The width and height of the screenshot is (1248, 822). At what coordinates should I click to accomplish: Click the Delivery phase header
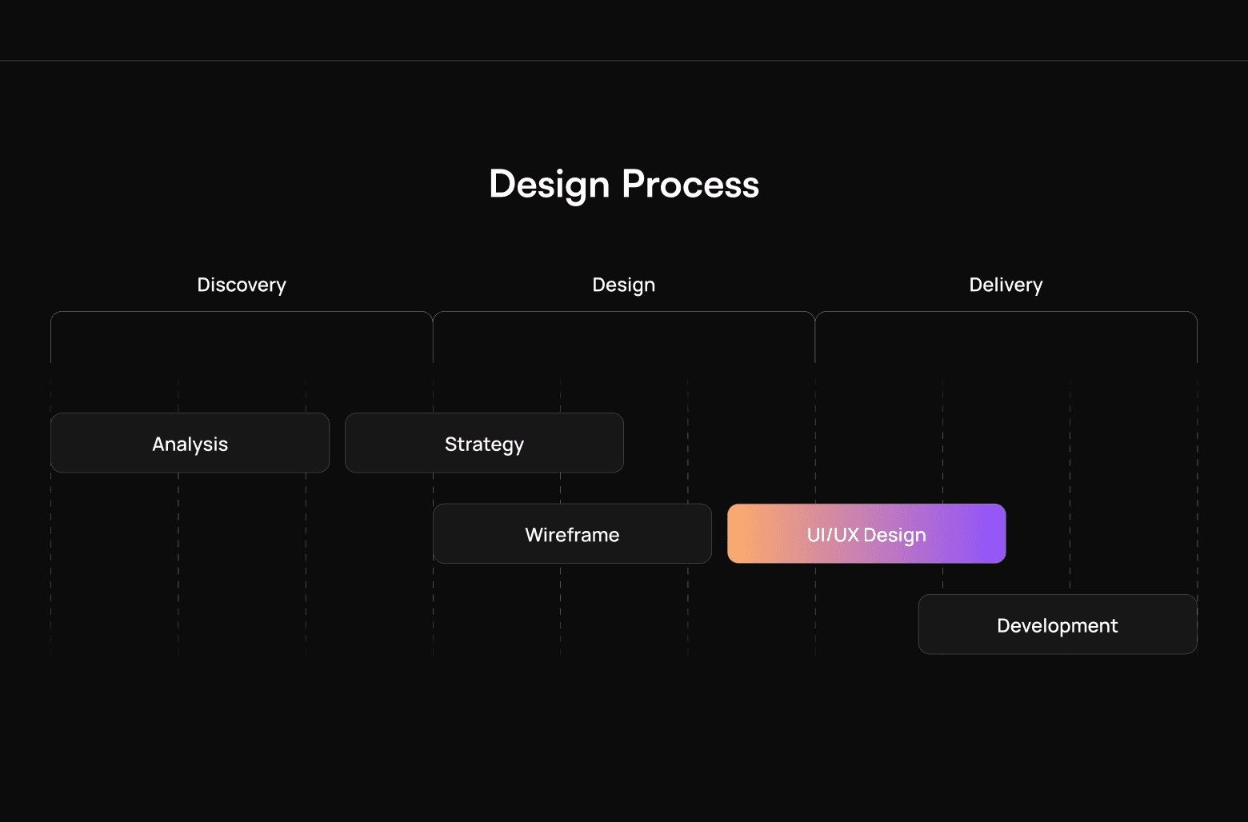point(1006,285)
